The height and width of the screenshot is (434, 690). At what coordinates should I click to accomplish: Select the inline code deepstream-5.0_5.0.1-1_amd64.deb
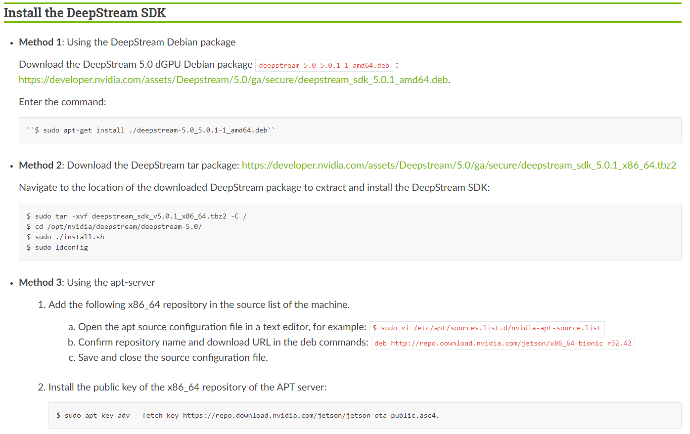click(324, 65)
